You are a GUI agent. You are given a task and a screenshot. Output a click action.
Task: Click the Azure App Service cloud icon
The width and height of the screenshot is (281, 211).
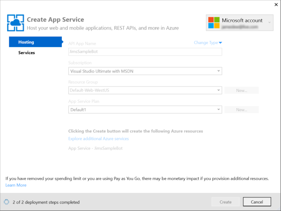tap(16, 23)
